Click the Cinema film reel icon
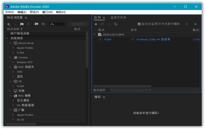Viewport: 205px width, 129px height. point(16,58)
